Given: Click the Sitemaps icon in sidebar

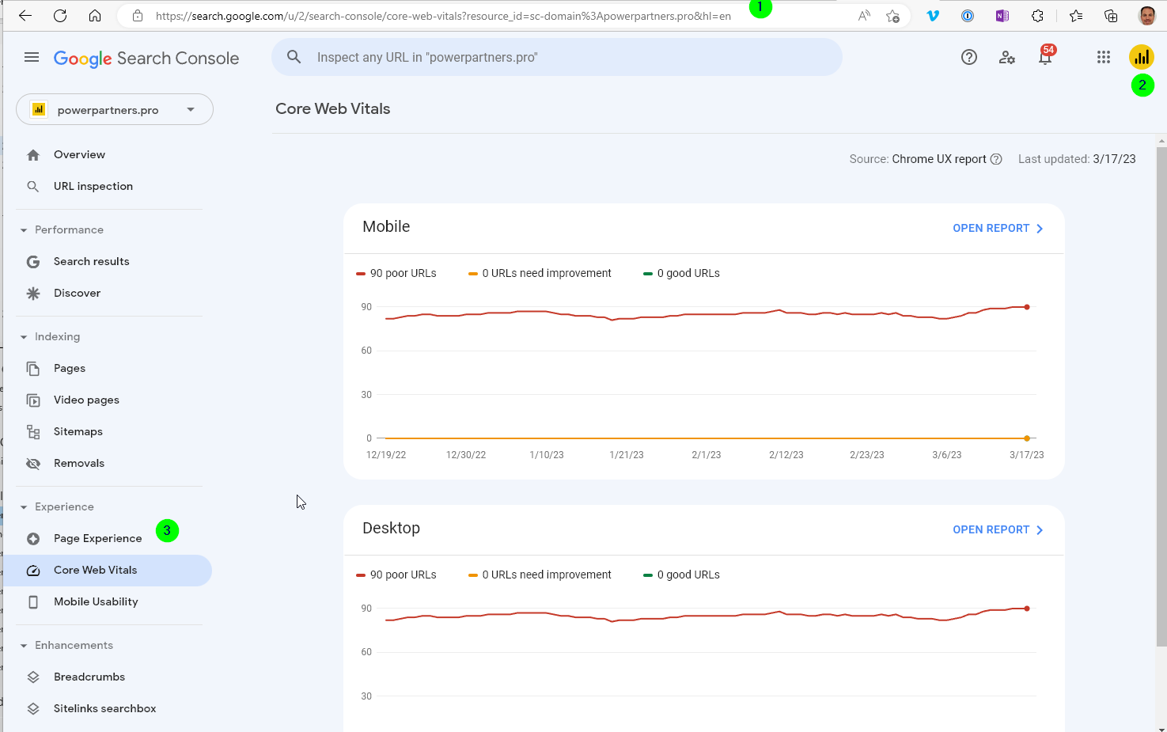Looking at the screenshot, I should [x=33, y=432].
